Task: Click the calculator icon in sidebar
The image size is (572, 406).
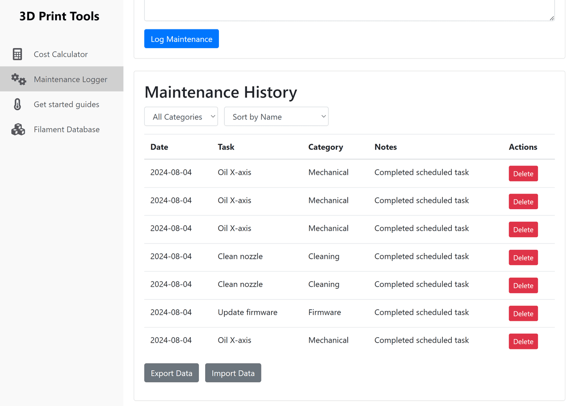Action: (17, 54)
